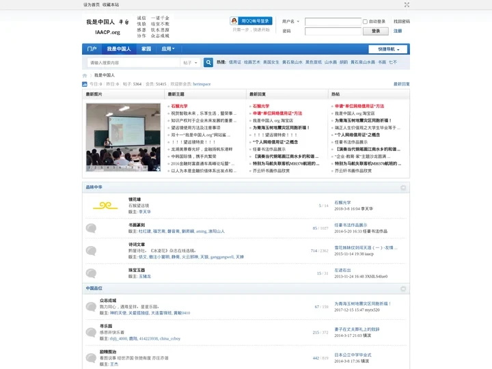Click the 热帖 column header
Screen dimensions: 492x369
(336, 94)
